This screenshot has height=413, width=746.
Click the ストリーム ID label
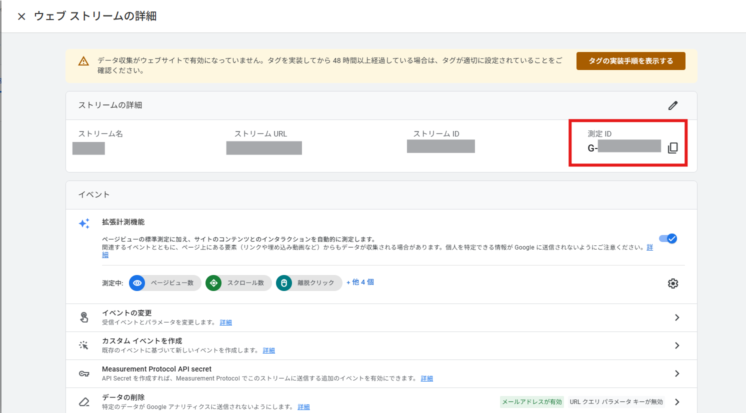436,133
